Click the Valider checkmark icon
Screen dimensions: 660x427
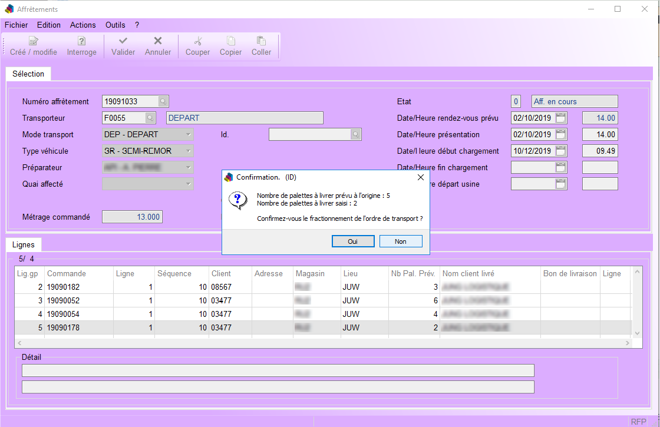(123, 41)
